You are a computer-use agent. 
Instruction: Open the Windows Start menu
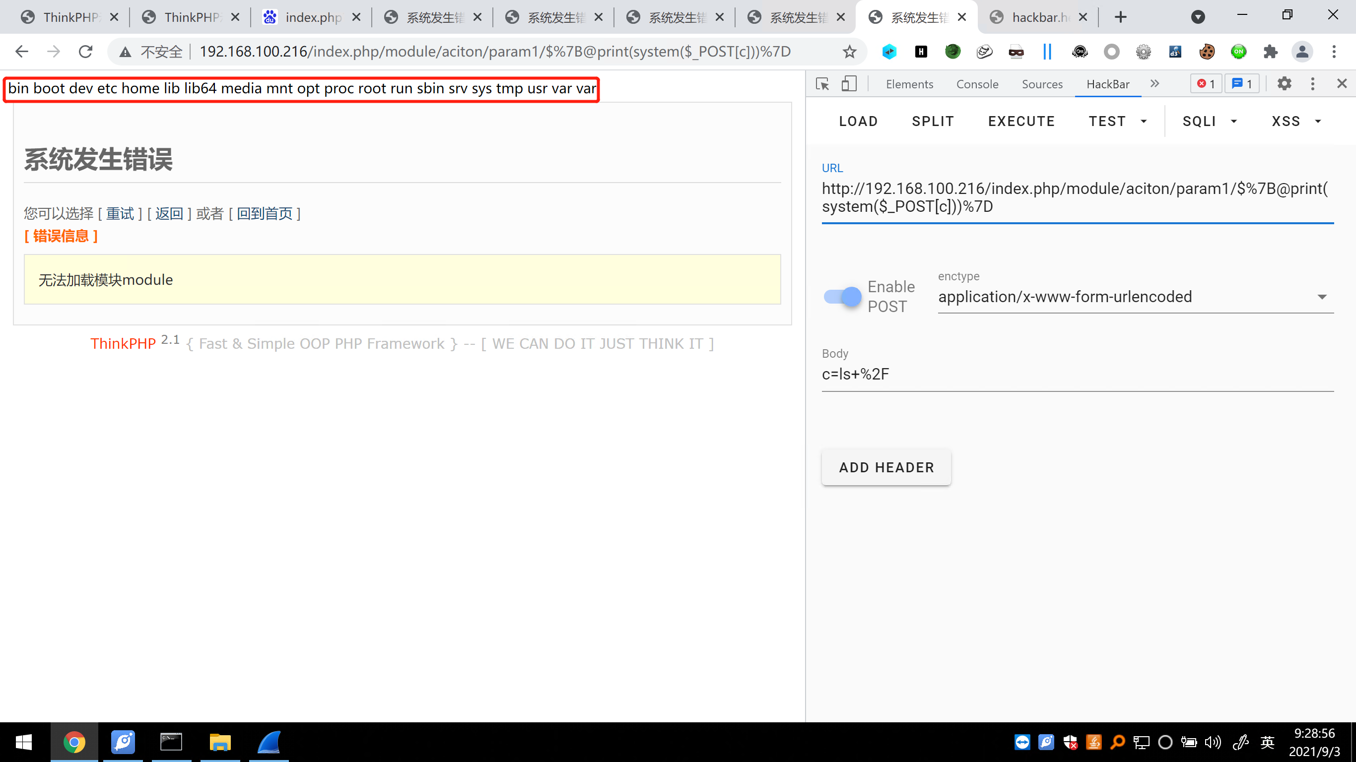tap(24, 743)
